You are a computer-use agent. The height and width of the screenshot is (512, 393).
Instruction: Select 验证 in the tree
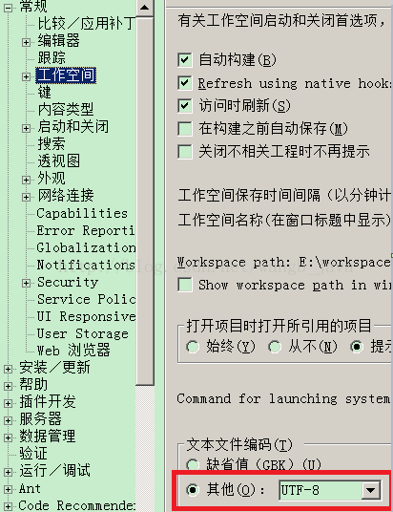tap(33, 453)
